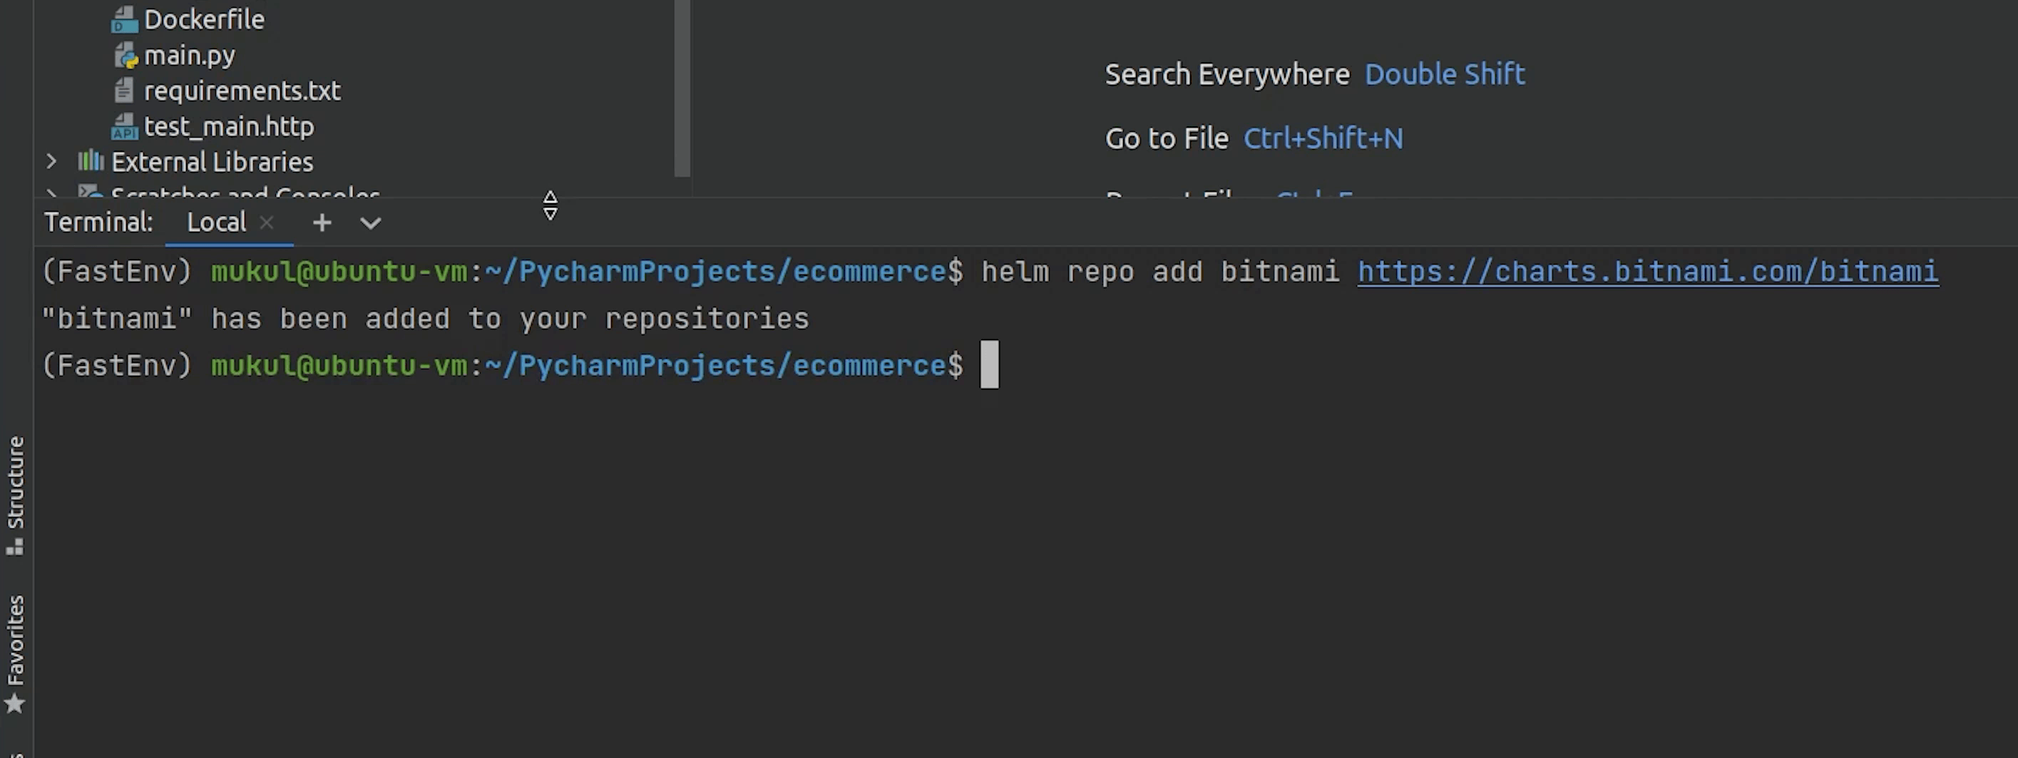Viewport: 2018px width, 758px height.
Task: Click the Favorites star icon
Action: click(15, 703)
